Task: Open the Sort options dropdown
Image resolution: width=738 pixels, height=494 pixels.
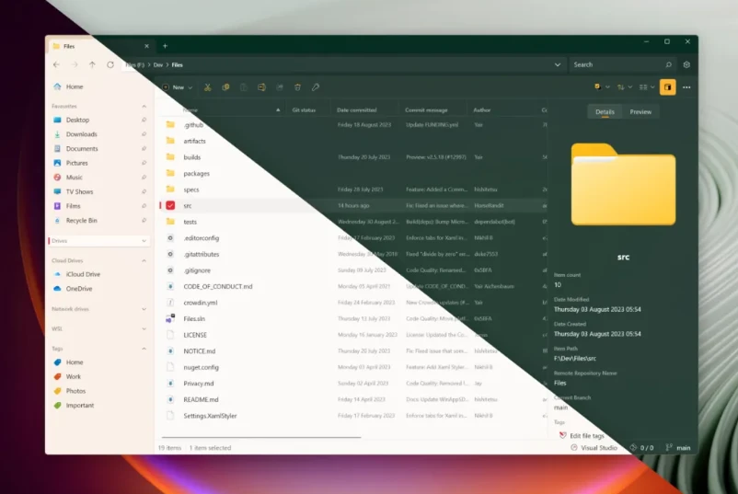Action: click(625, 87)
